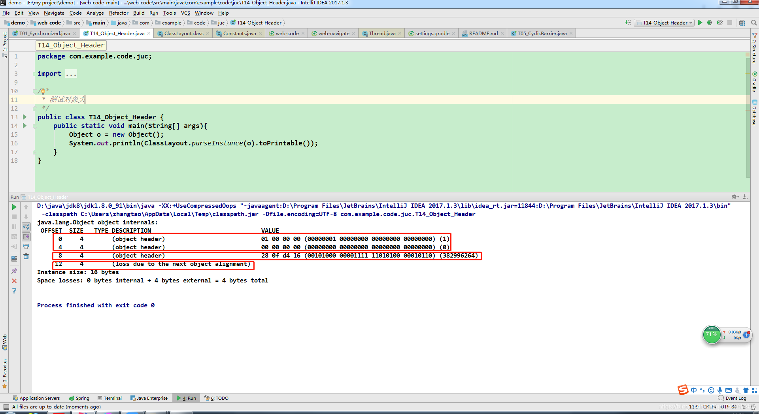
Task: Run with Coverage from toolbar
Action: coord(720,23)
